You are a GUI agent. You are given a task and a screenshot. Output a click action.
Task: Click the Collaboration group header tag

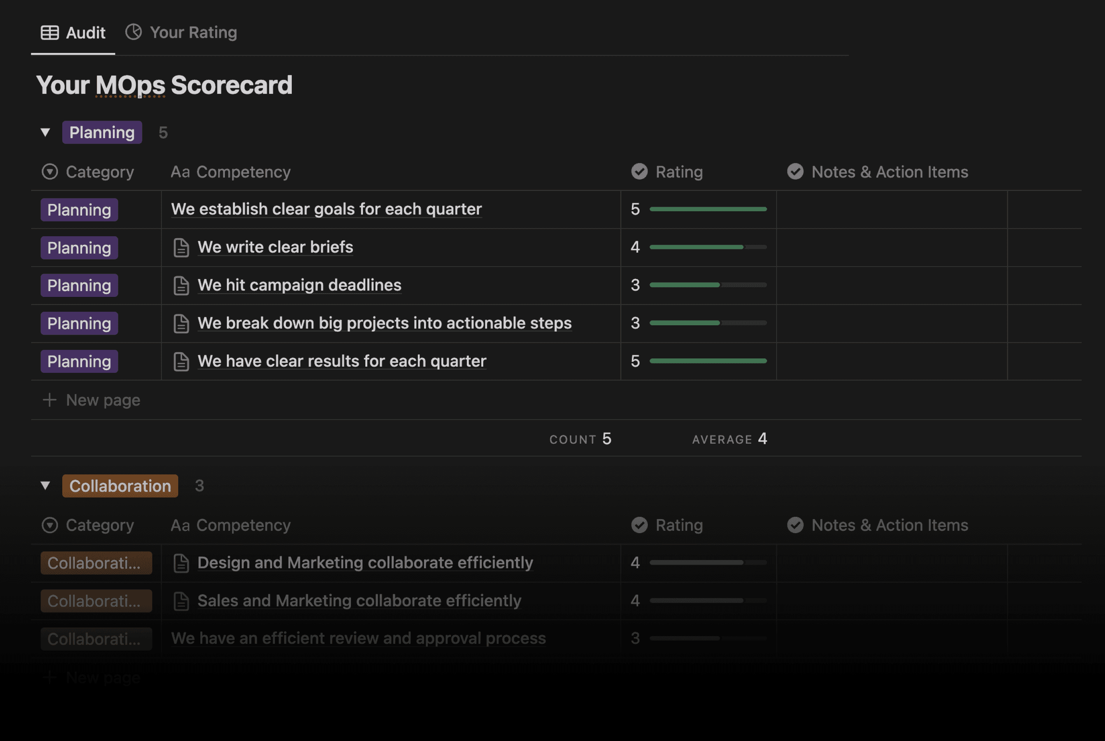(120, 486)
